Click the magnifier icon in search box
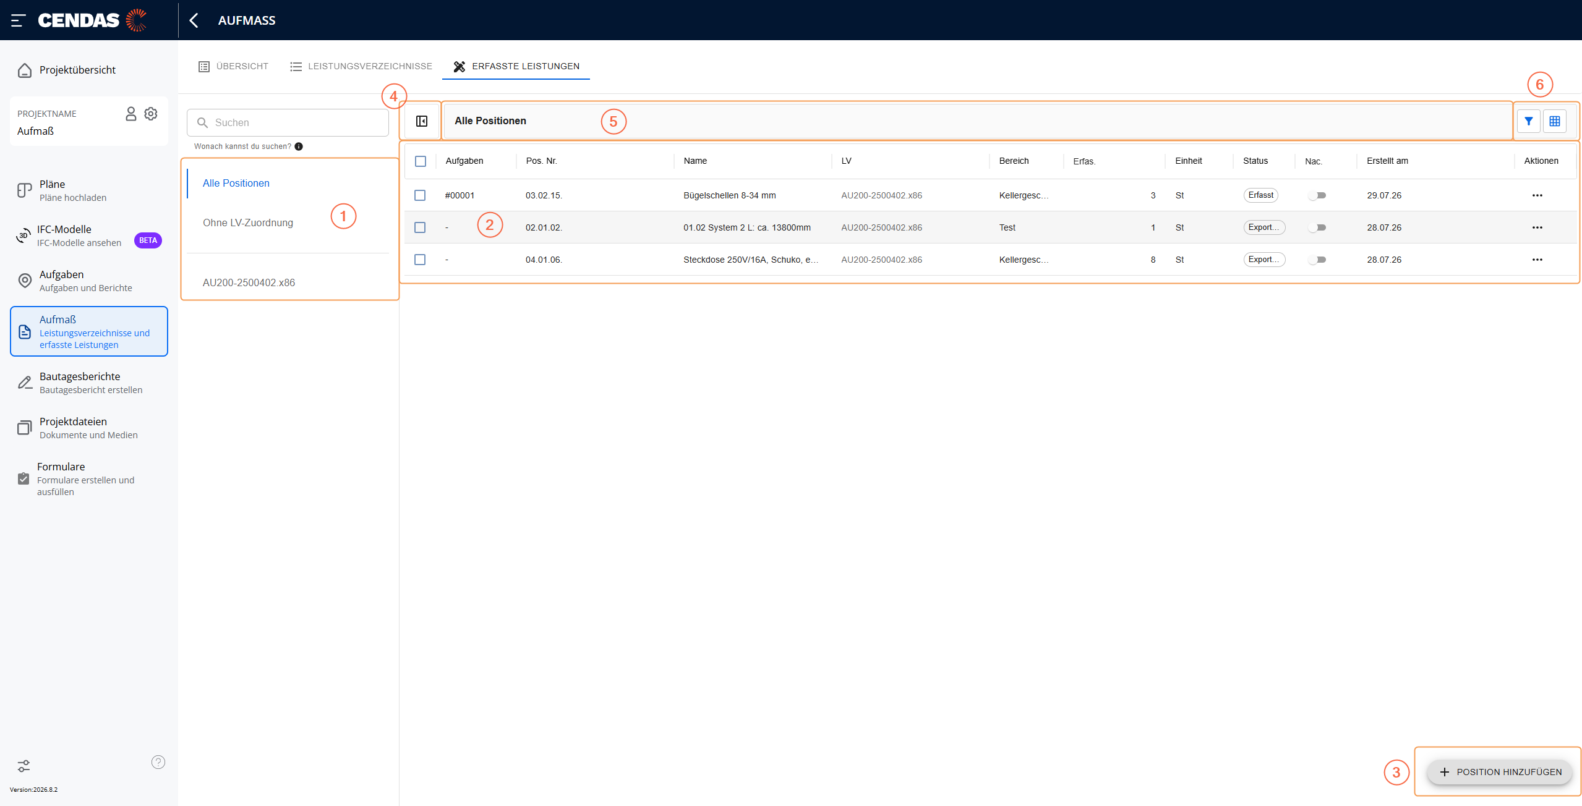1582x806 pixels. tap(202, 123)
